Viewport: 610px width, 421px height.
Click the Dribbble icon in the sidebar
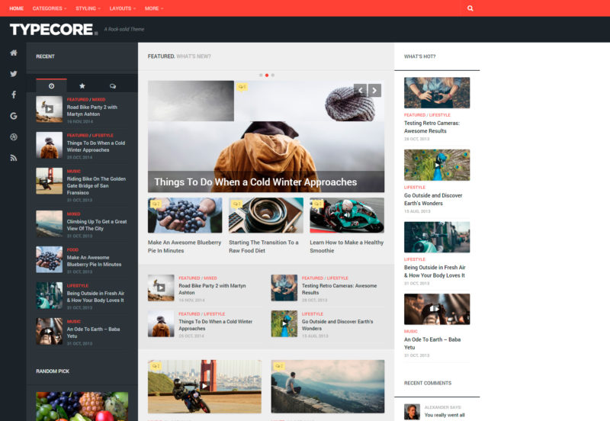pyautogui.click(x=14, y=137)
